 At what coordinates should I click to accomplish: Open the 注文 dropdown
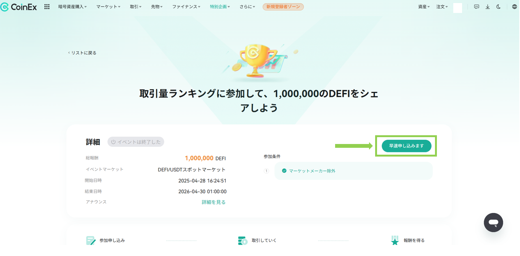(x=442, y=7)
